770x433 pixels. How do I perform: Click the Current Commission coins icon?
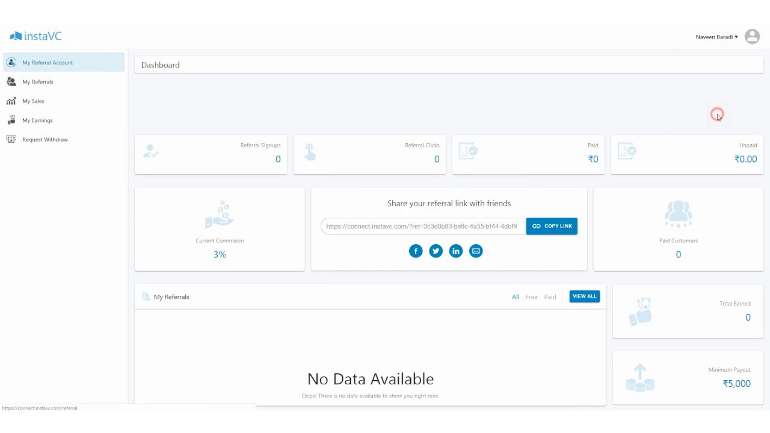(220, 215)
